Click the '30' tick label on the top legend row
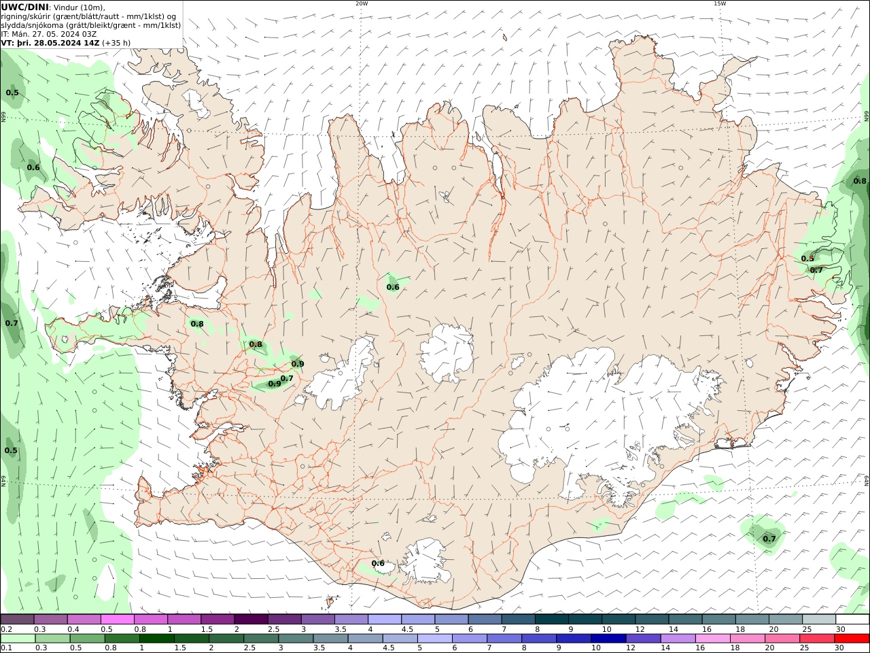 pos(840,629)
